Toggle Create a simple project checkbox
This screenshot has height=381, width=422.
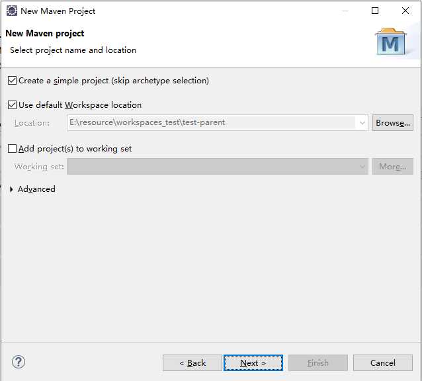(12, 81)
